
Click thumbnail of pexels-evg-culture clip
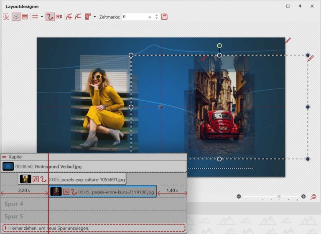point(25,179)
